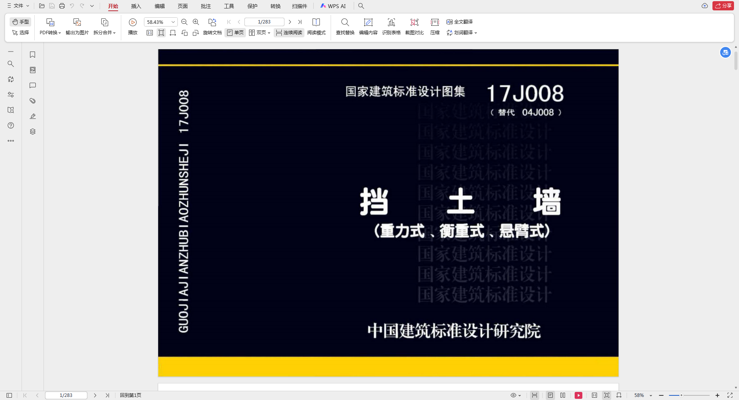Open the eye protection mode dropdown in status bar
The height and width of the screenshot is (400, 739).
(x=516, y=395)
